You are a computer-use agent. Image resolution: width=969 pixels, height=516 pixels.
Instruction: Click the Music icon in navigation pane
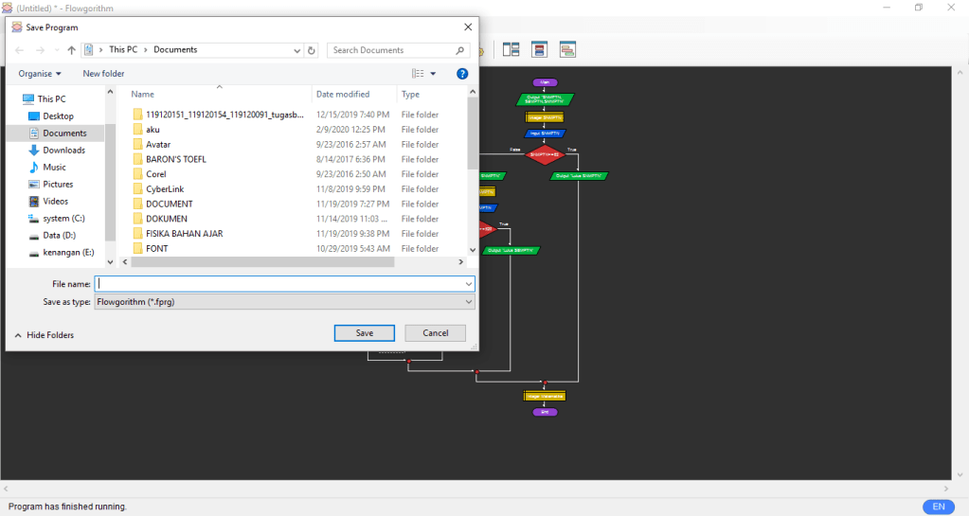[34, 168]
